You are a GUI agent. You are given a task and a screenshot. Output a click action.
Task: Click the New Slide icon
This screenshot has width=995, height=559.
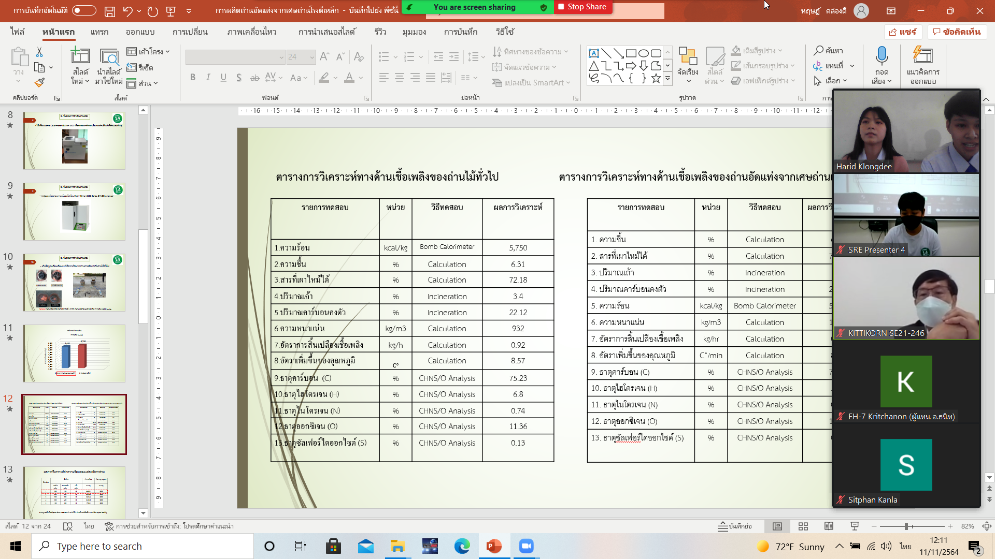[80, 56]
